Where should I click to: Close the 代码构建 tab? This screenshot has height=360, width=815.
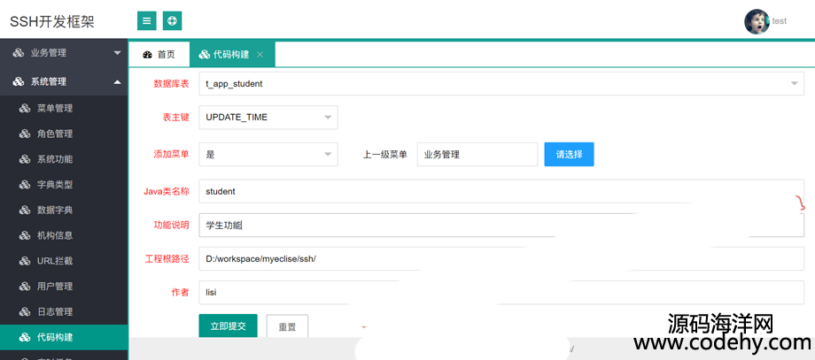coord(260,55)
